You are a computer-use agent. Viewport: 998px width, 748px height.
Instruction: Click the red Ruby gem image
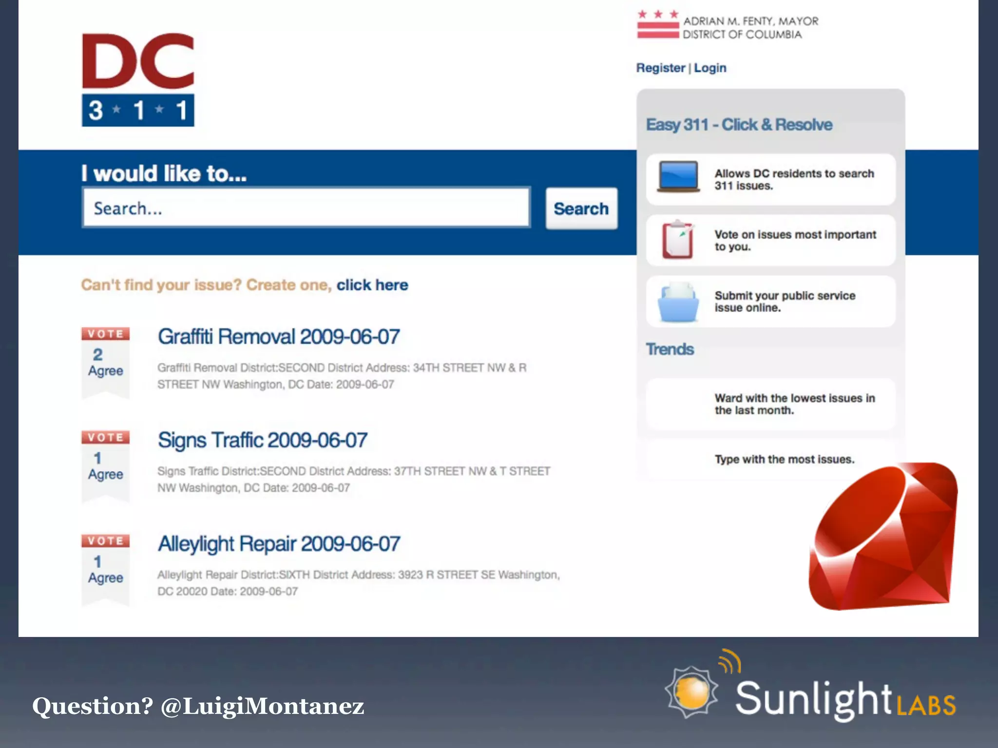tap(883, 536)
